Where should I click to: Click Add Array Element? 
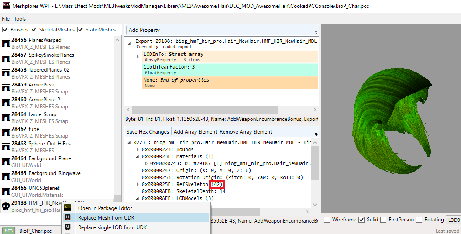195,132
